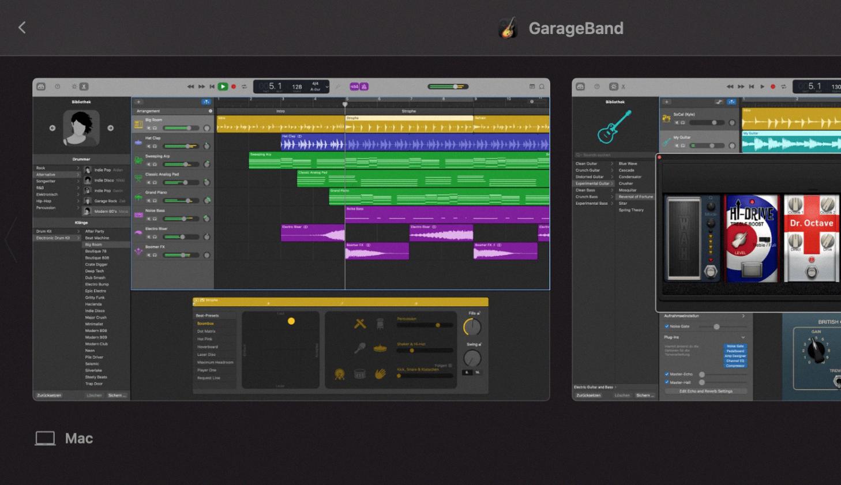The height and width of the screenshot is (485, 841).
Task: Click the GarageBand app icon in the header
Action: (508, 28)
